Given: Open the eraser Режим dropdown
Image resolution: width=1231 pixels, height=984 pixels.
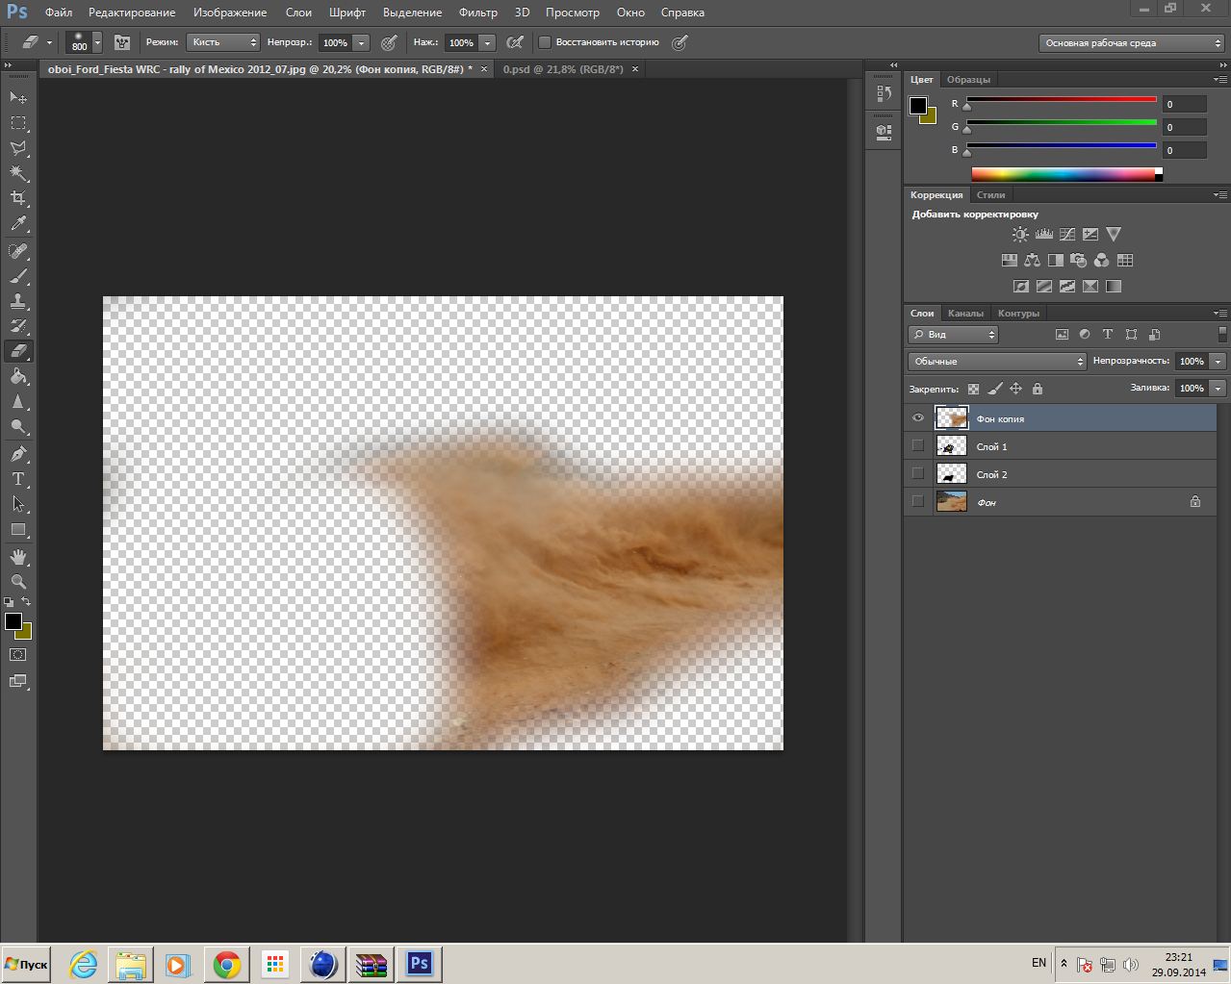Looking at the screenshot, I should coord(223,42).
